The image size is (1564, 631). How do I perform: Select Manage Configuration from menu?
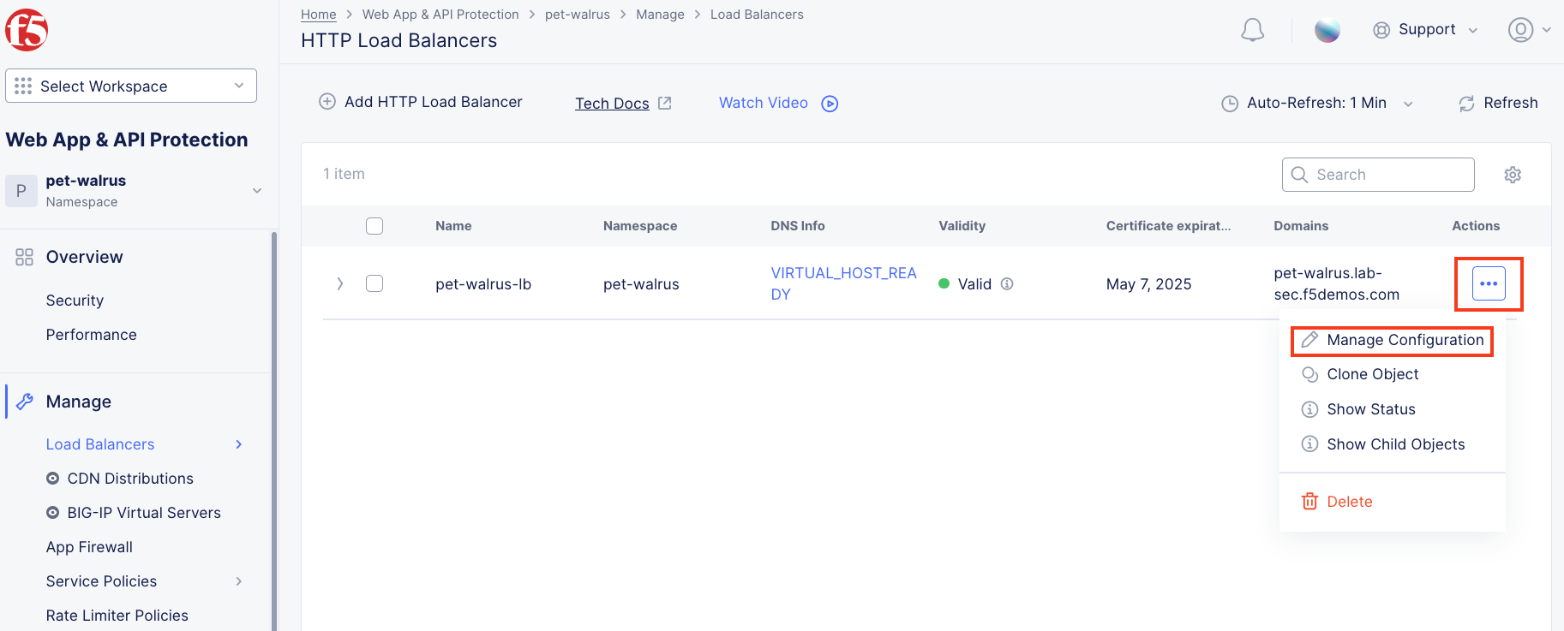click(1393, 340)
